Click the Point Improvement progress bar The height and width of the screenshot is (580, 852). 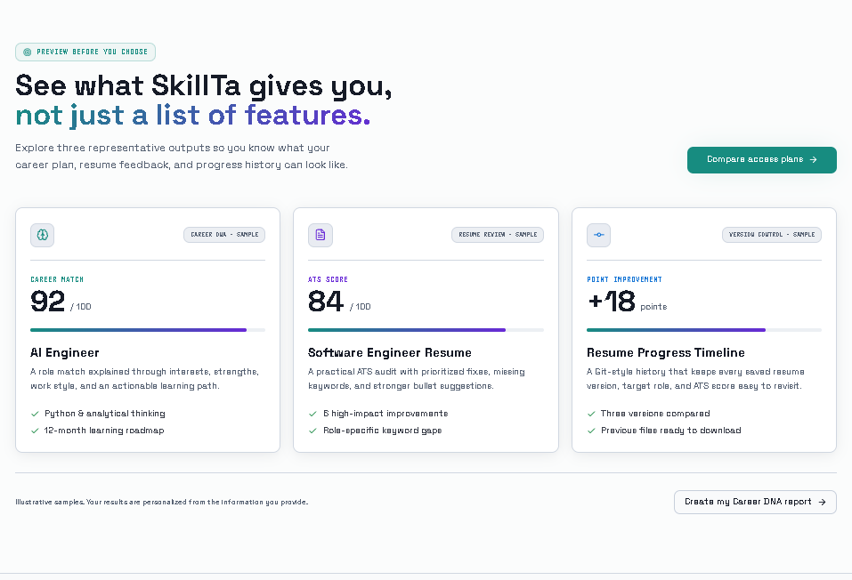(x=704, y=330)
